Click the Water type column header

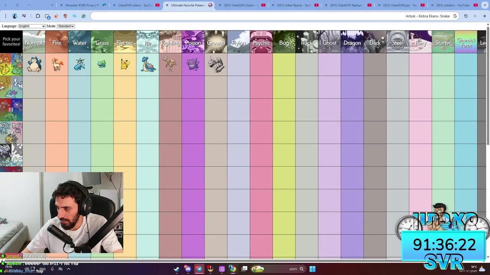point(80,42)
